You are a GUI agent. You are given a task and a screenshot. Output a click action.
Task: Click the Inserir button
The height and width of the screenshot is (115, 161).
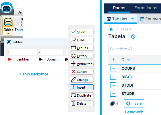[134, 104]
